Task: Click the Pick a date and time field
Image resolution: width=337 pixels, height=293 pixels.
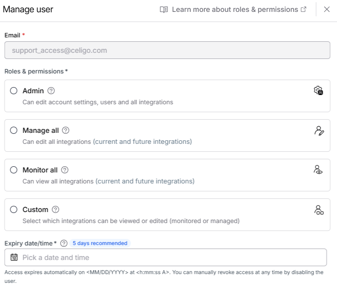Action: pyautogui.click(x=172, y=257)
